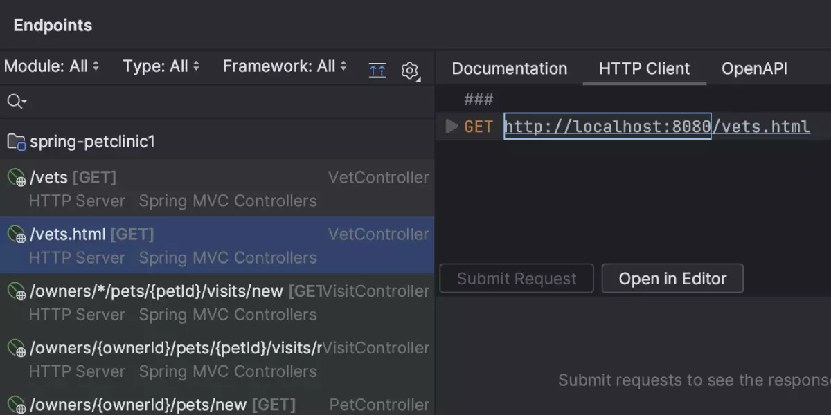Click the Endpoints options gear icon

410,71
